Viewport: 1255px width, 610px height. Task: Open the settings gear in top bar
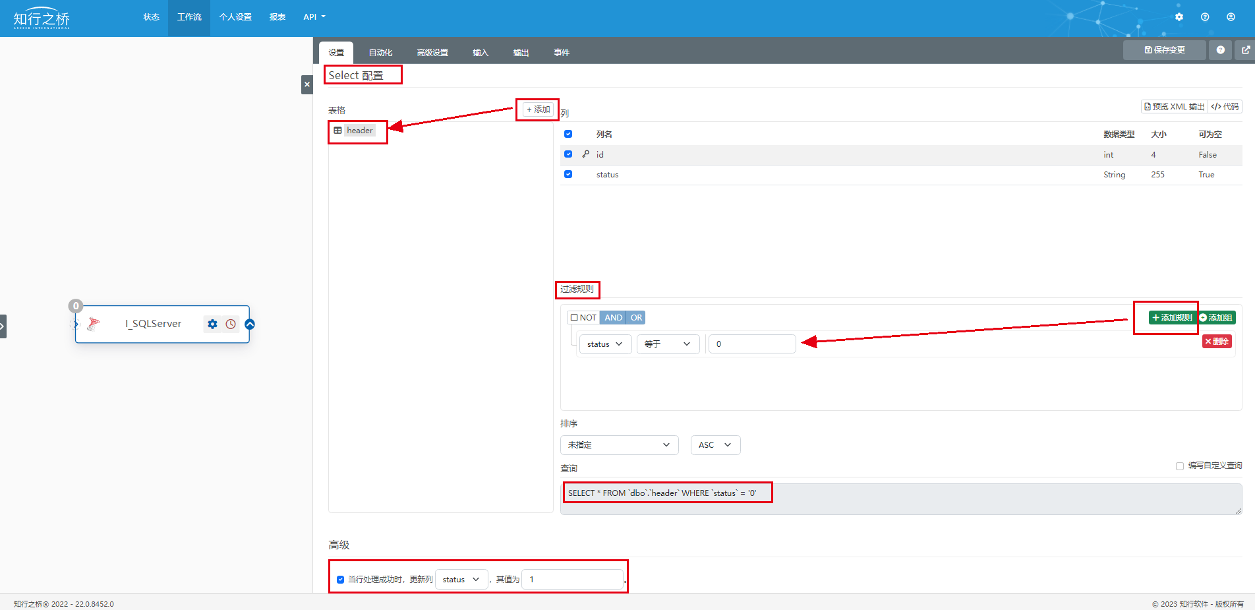1179,17
